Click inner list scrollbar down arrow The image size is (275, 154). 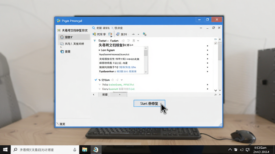point(146,72)
